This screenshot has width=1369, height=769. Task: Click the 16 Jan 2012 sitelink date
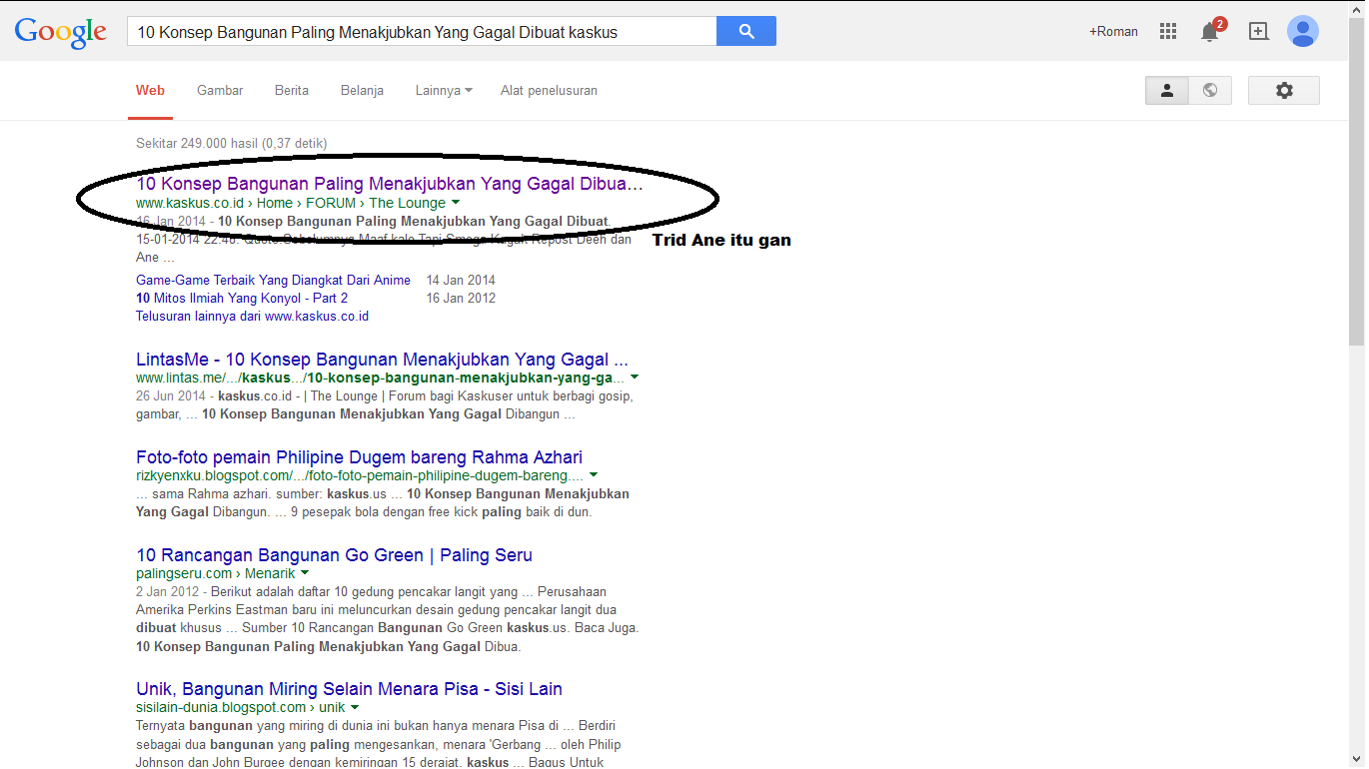(x=461, y=298)
